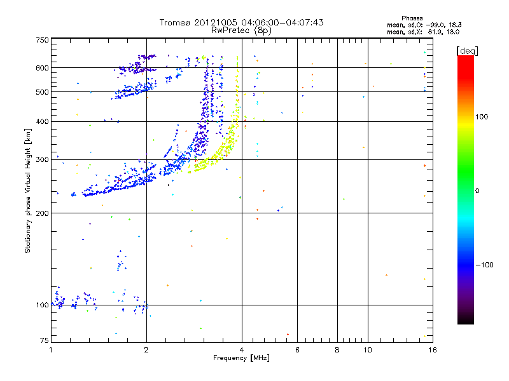Screen dimensions: 509x381
Task: Click the x-axis tick label '16'
Action: 433,350
